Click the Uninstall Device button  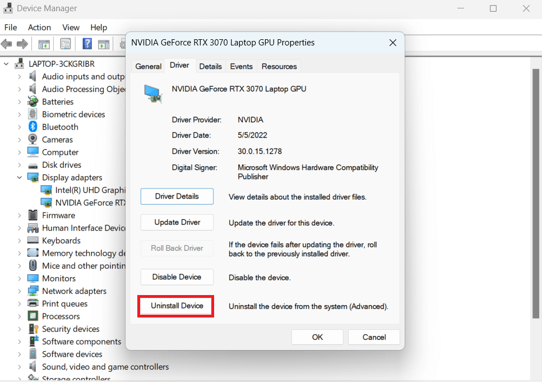[x=177, y=306]
